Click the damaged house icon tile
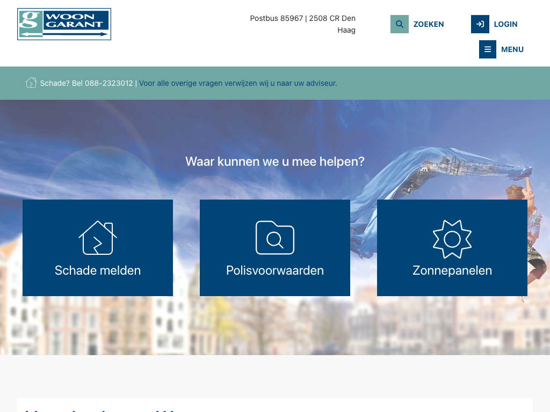The width and height of the screenshot is (550, 412). (x=98, y=238)
